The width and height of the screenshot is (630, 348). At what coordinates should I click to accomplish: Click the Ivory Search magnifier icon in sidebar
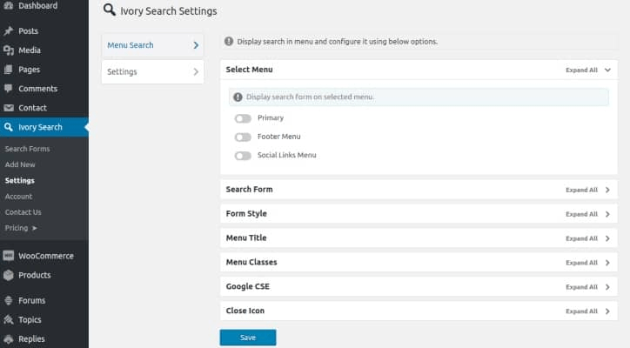[x=8, y=127]
